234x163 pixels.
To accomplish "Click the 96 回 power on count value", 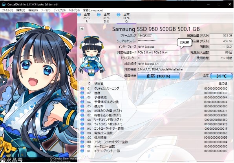I will click(x=221, y=53).
